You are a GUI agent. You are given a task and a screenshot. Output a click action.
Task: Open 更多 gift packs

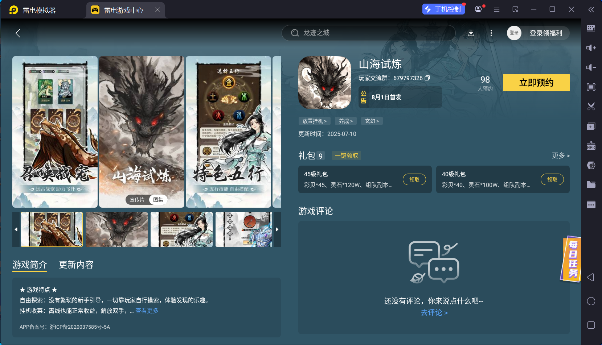tap(561, 155)
